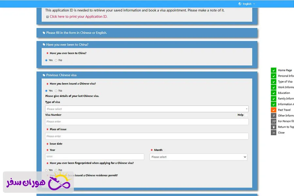The width and height of the screenshot is (294, 196).
Task: Open the Type of visa dropdown
Action: pos(147,109)
